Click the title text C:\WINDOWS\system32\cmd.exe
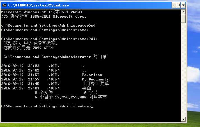This screenshot has width=200, height=127. (x=38, y=5)
